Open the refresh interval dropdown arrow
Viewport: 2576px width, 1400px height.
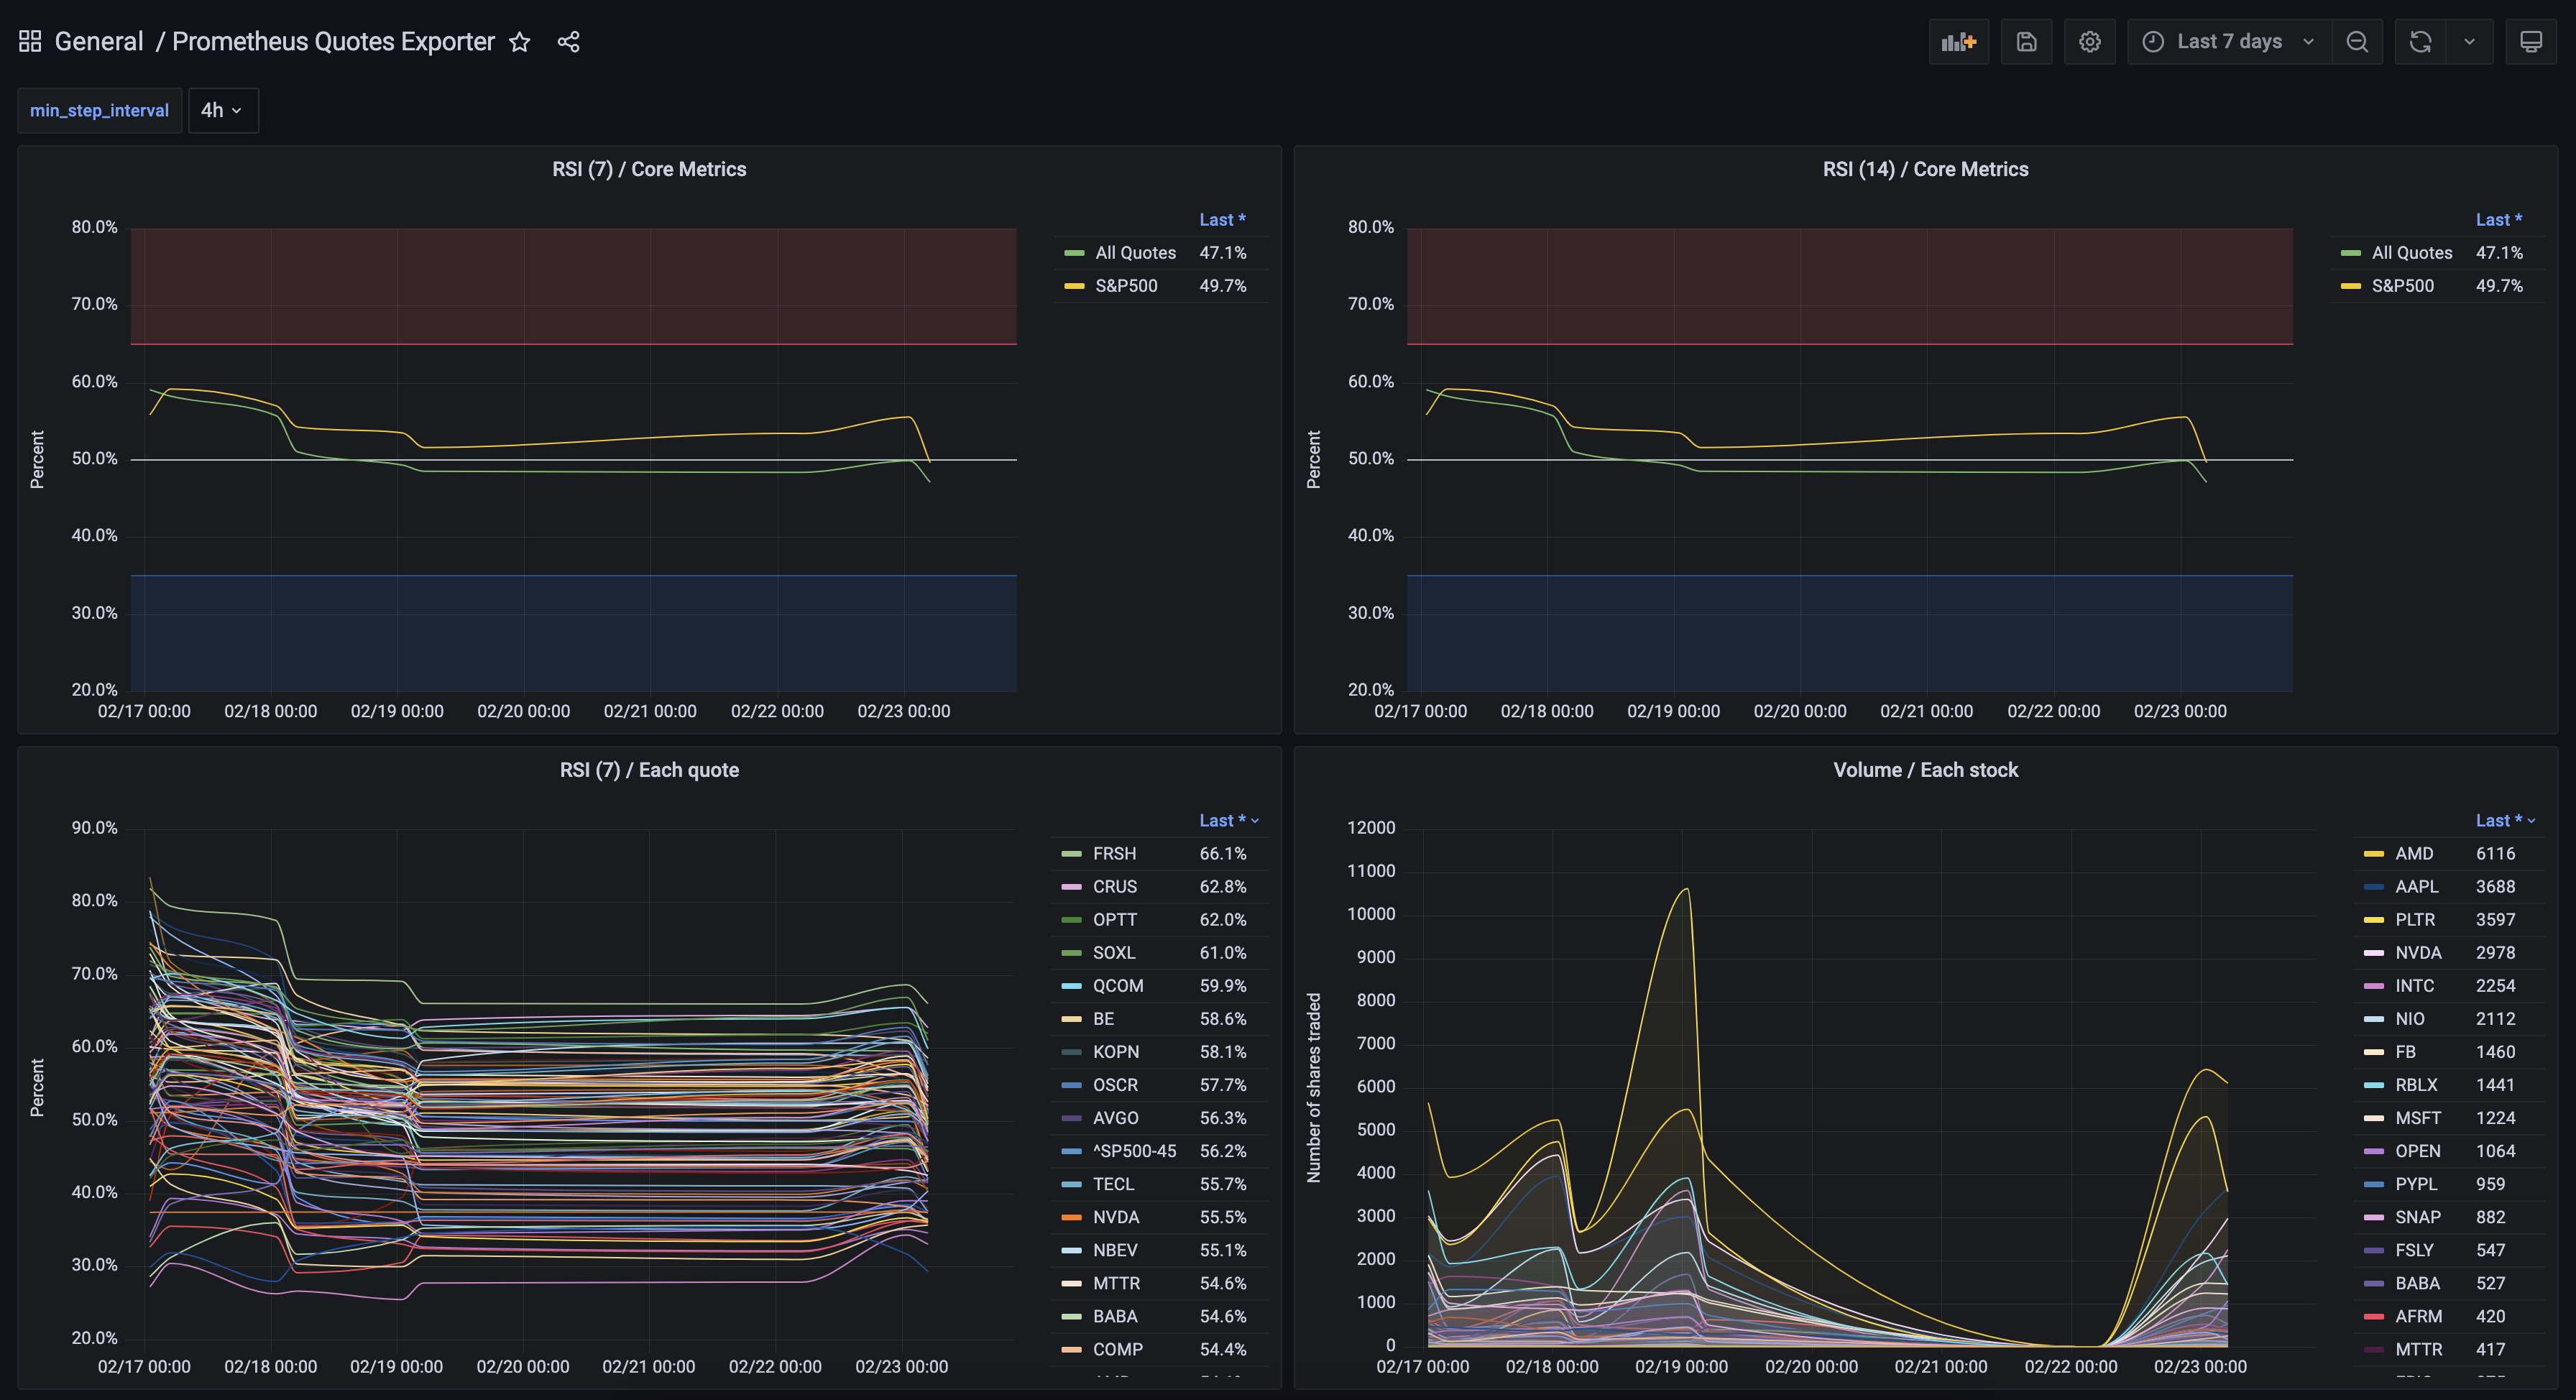pos(2469,42)
